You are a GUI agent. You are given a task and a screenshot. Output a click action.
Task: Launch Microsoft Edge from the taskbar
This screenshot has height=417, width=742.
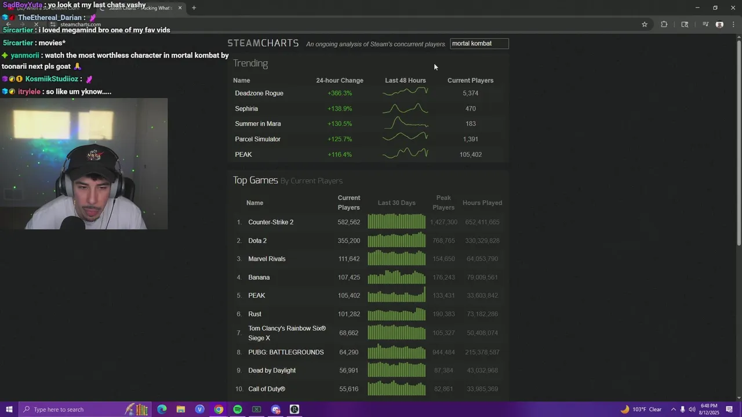pos(162,409)
